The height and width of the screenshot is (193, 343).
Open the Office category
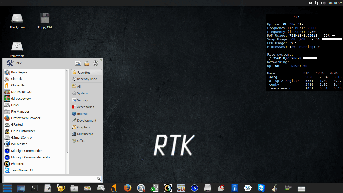coord(87,141)
